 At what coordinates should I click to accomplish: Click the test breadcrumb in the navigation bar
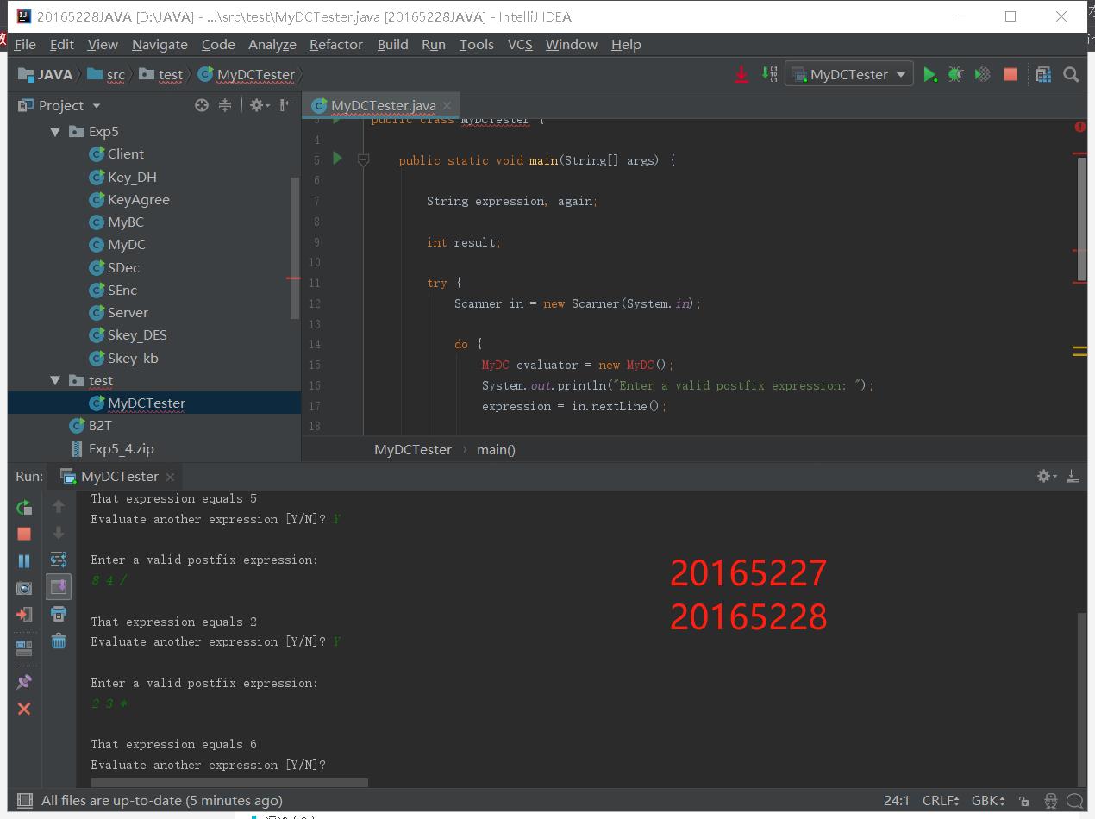click(x=161, y=75)
